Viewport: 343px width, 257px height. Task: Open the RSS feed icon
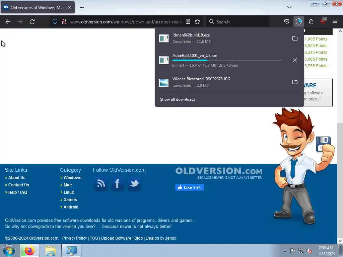(x=101, y=184)
